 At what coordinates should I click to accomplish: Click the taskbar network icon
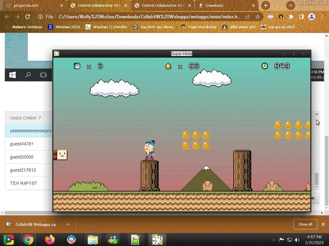289,240
